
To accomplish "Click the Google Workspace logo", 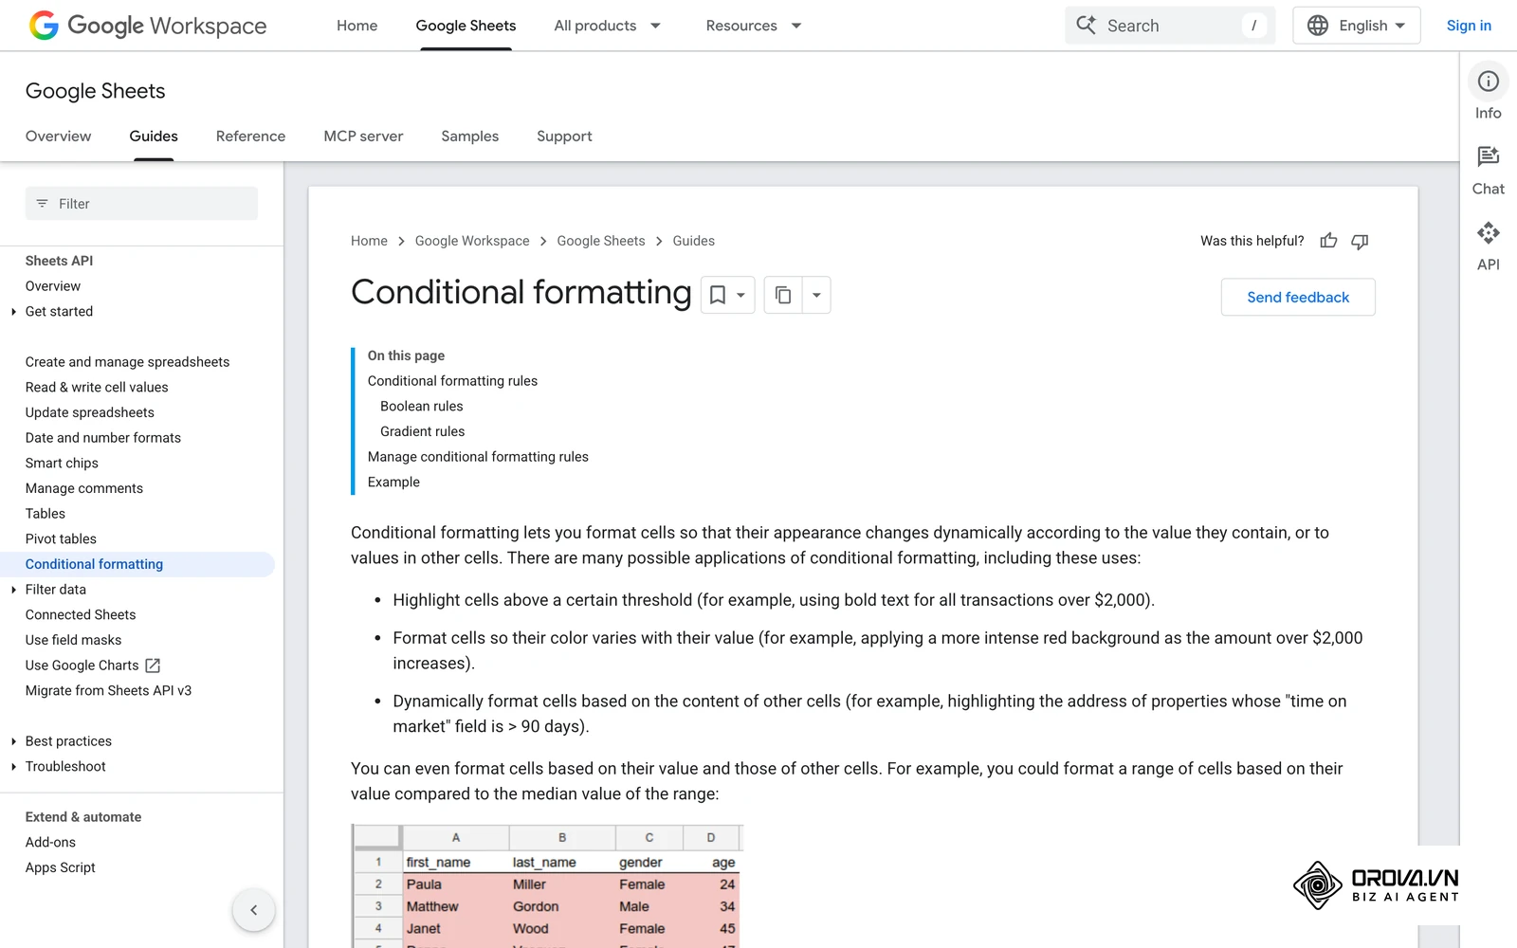I will coord(148,26).
